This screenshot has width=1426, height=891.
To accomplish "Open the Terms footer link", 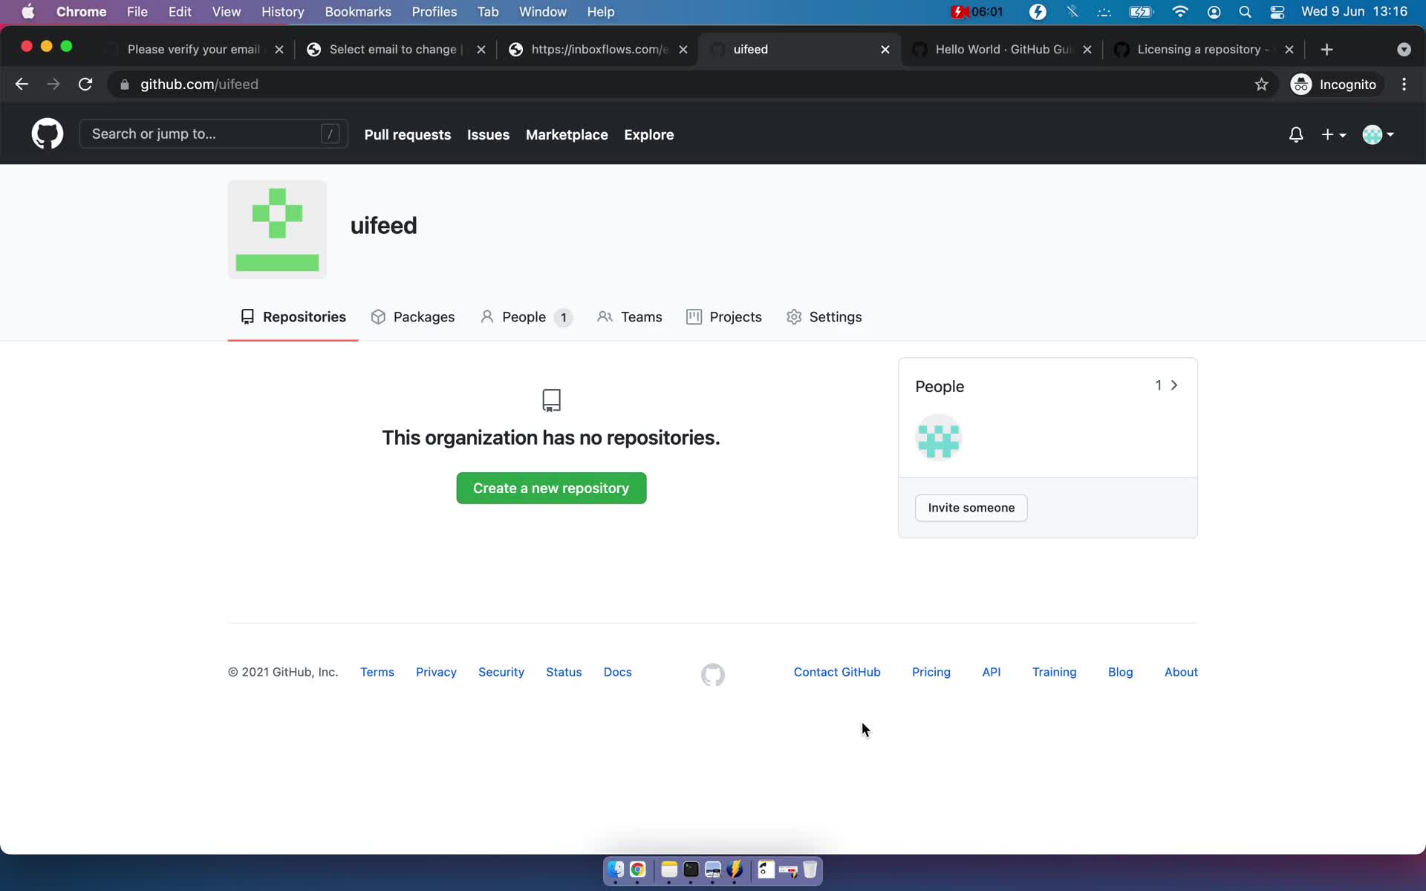I will 377,672.
